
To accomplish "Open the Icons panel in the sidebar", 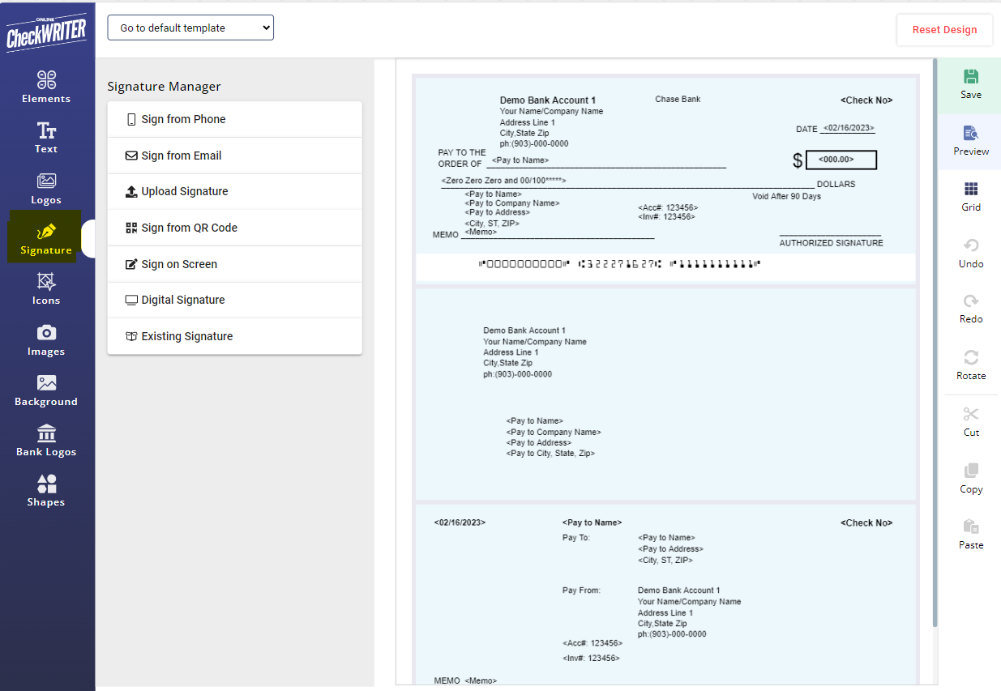I will click(x=46, y=288).
